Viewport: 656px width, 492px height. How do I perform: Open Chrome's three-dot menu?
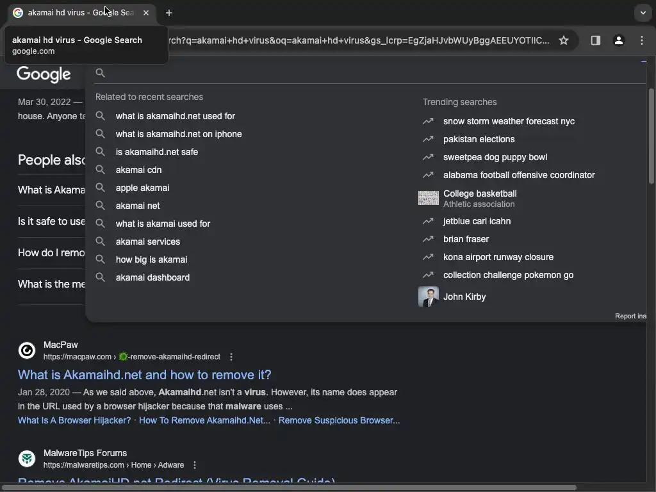642,40
